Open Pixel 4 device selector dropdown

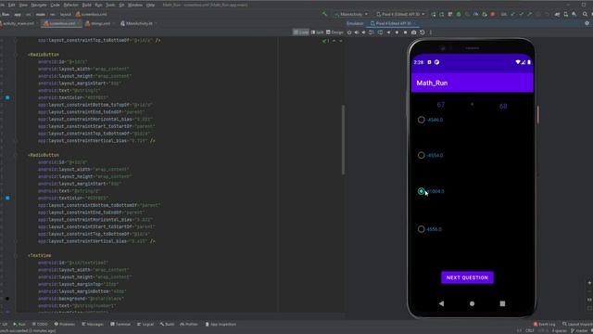(x=401, y=15)
